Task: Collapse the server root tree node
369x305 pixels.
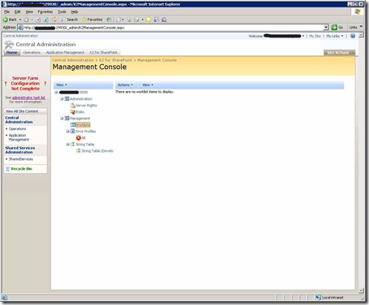Action: click(56, 92)
